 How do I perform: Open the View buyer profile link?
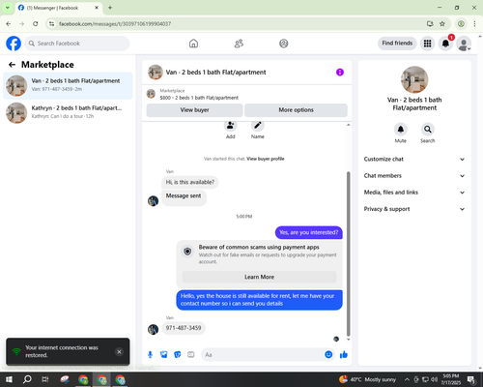266,159
